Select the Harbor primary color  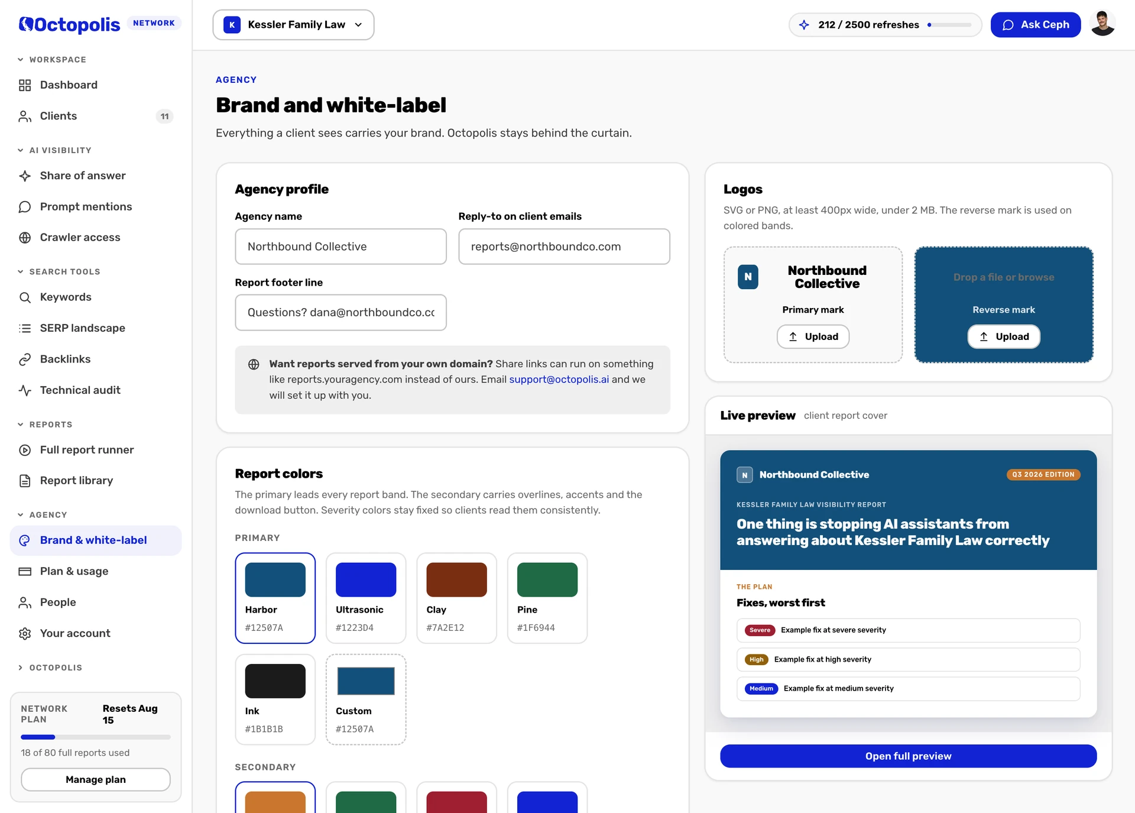[275, 598]
